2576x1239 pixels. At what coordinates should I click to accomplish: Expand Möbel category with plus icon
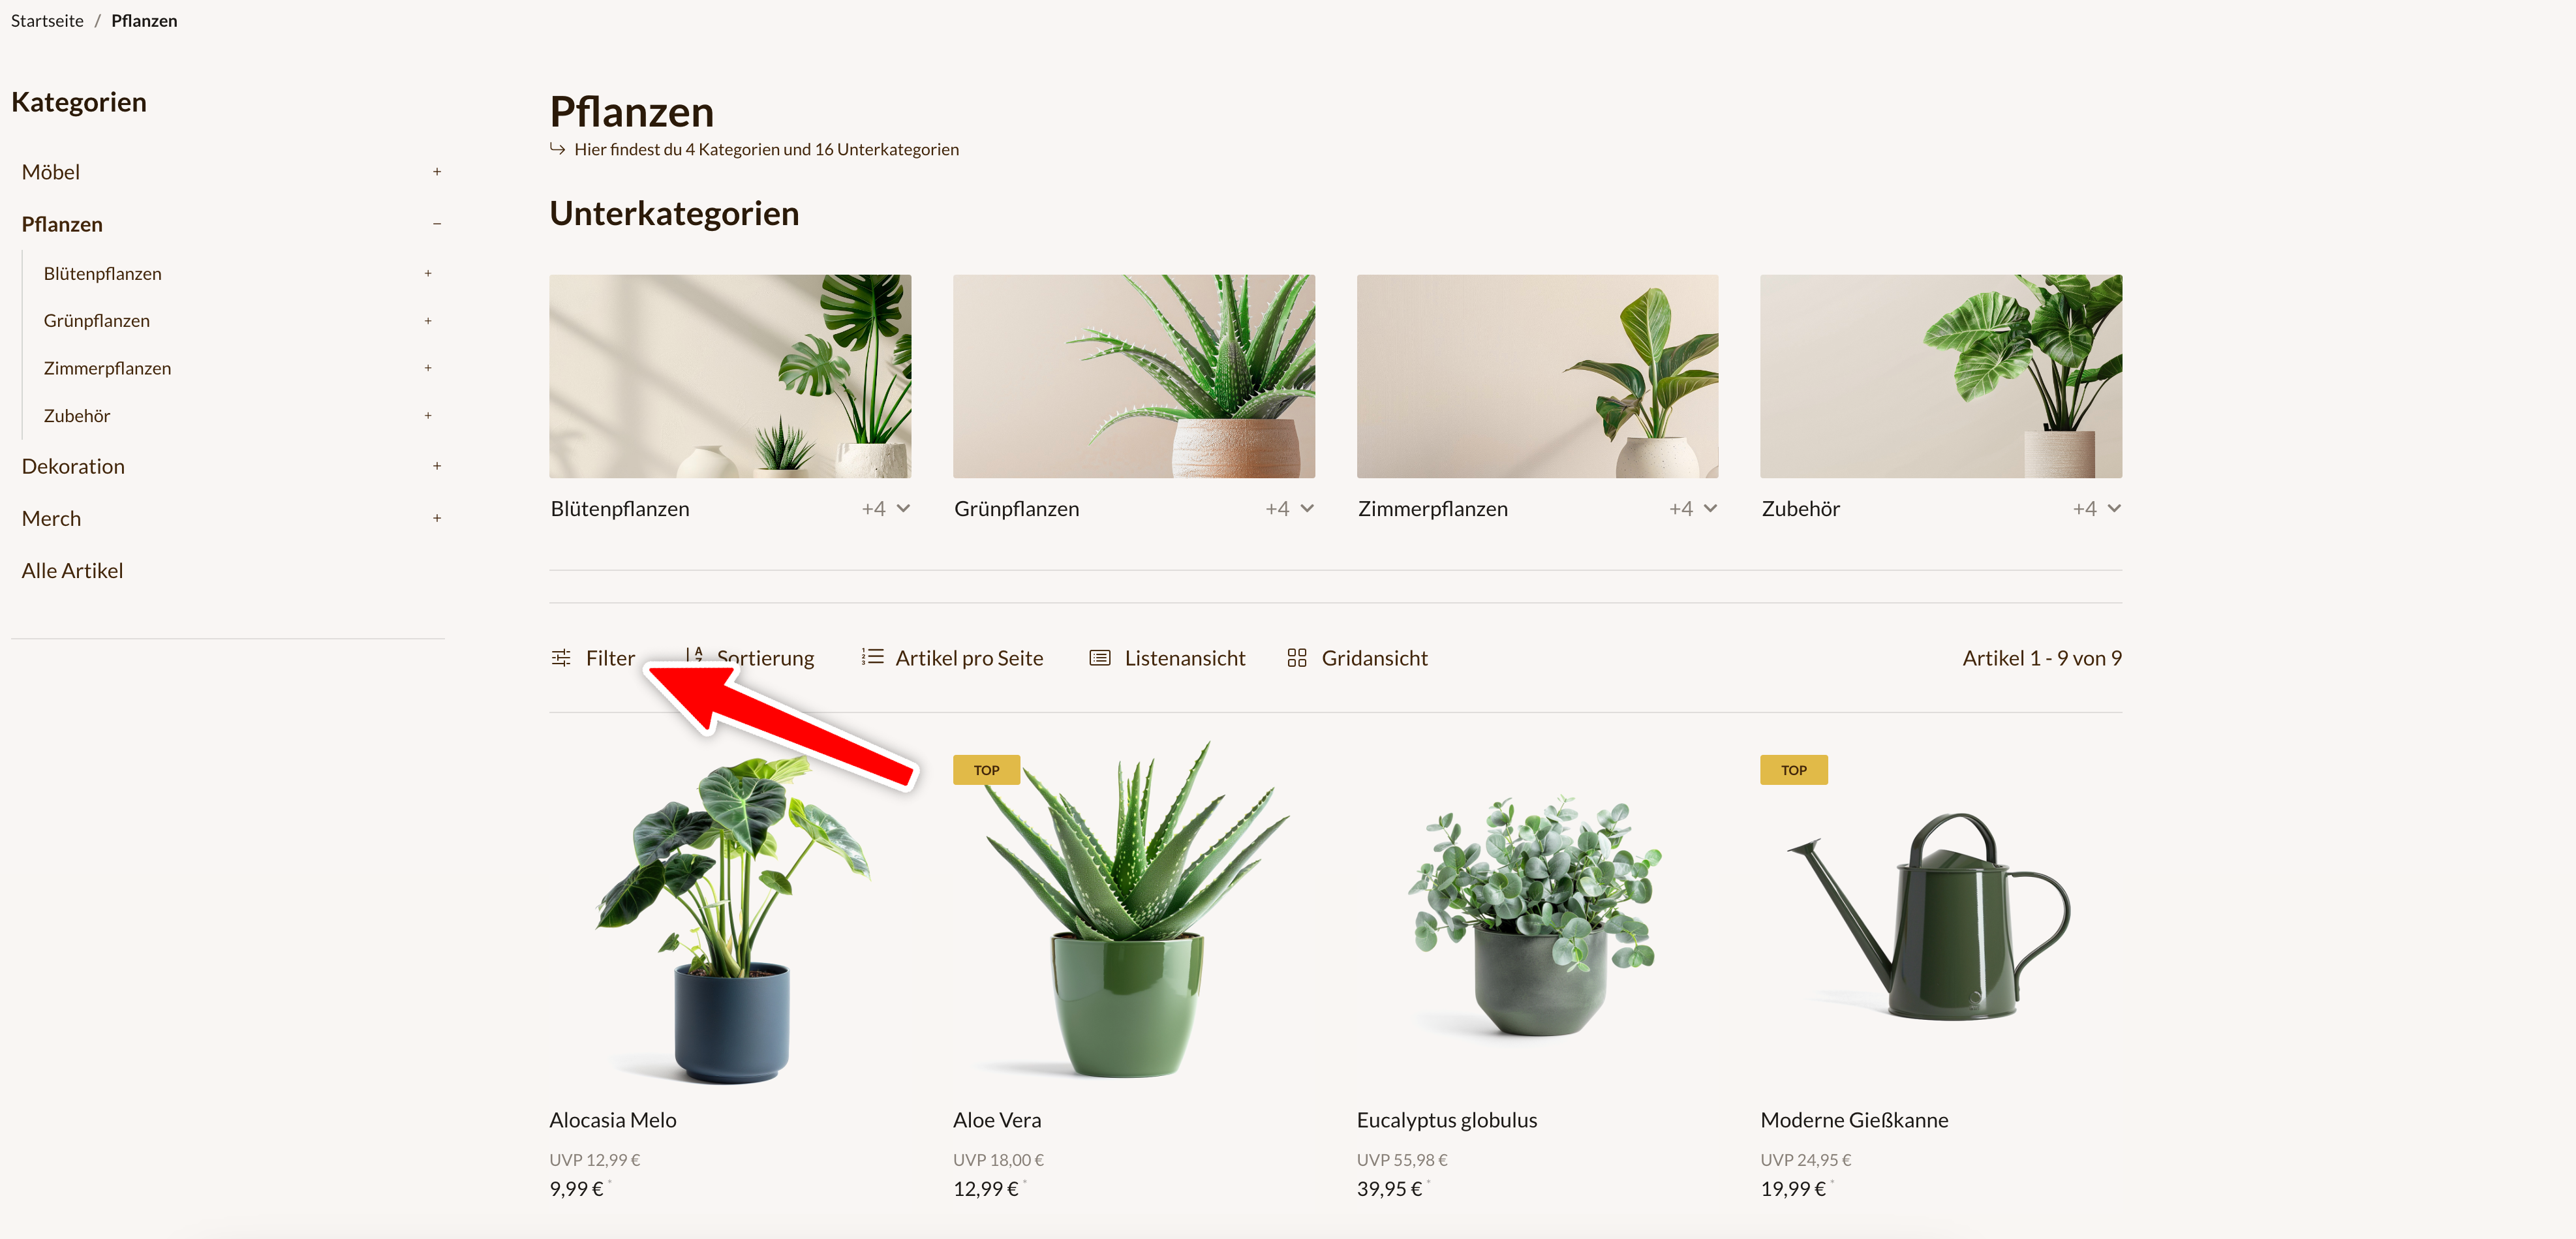(437, 172)
